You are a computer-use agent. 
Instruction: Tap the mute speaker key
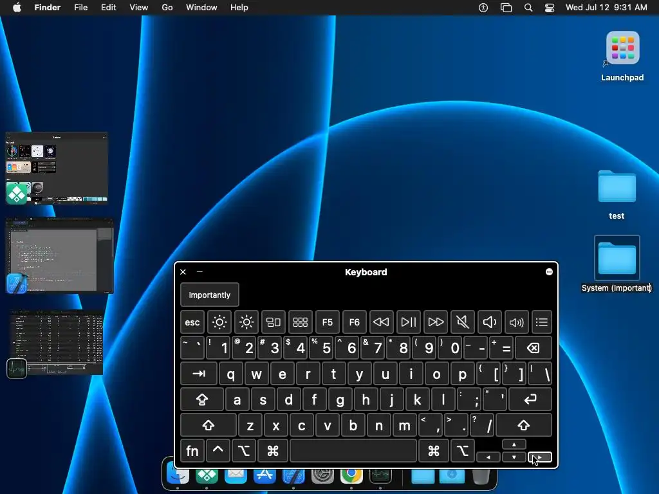coord(462,322)
